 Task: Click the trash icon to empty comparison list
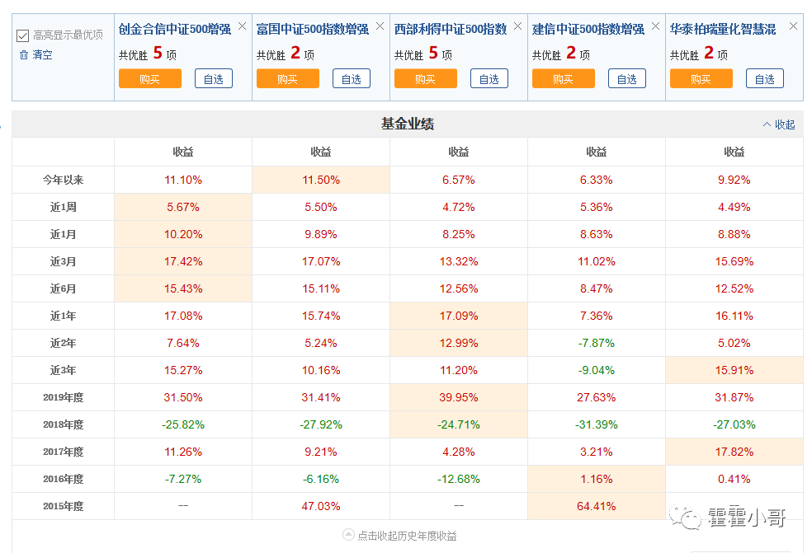pos(26,54)
